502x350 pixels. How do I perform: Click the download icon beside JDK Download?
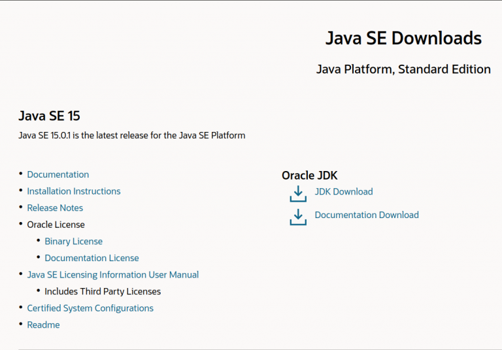[297, 193]
